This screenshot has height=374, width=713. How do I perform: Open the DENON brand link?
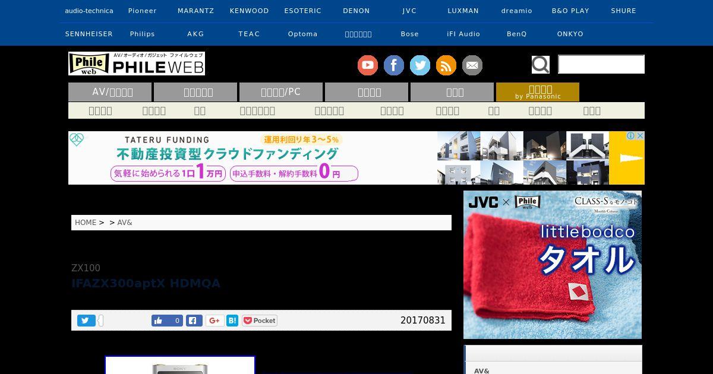coord(356,11)
